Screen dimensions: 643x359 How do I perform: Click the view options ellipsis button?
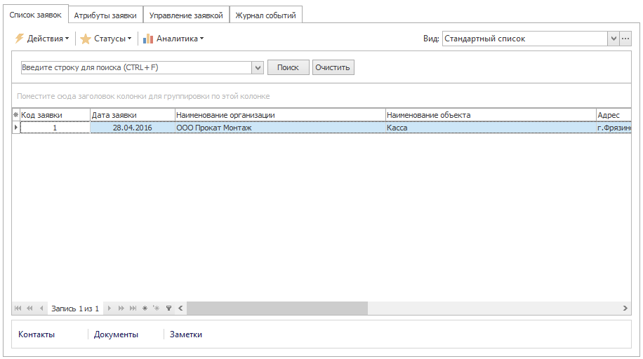[625, 39]
